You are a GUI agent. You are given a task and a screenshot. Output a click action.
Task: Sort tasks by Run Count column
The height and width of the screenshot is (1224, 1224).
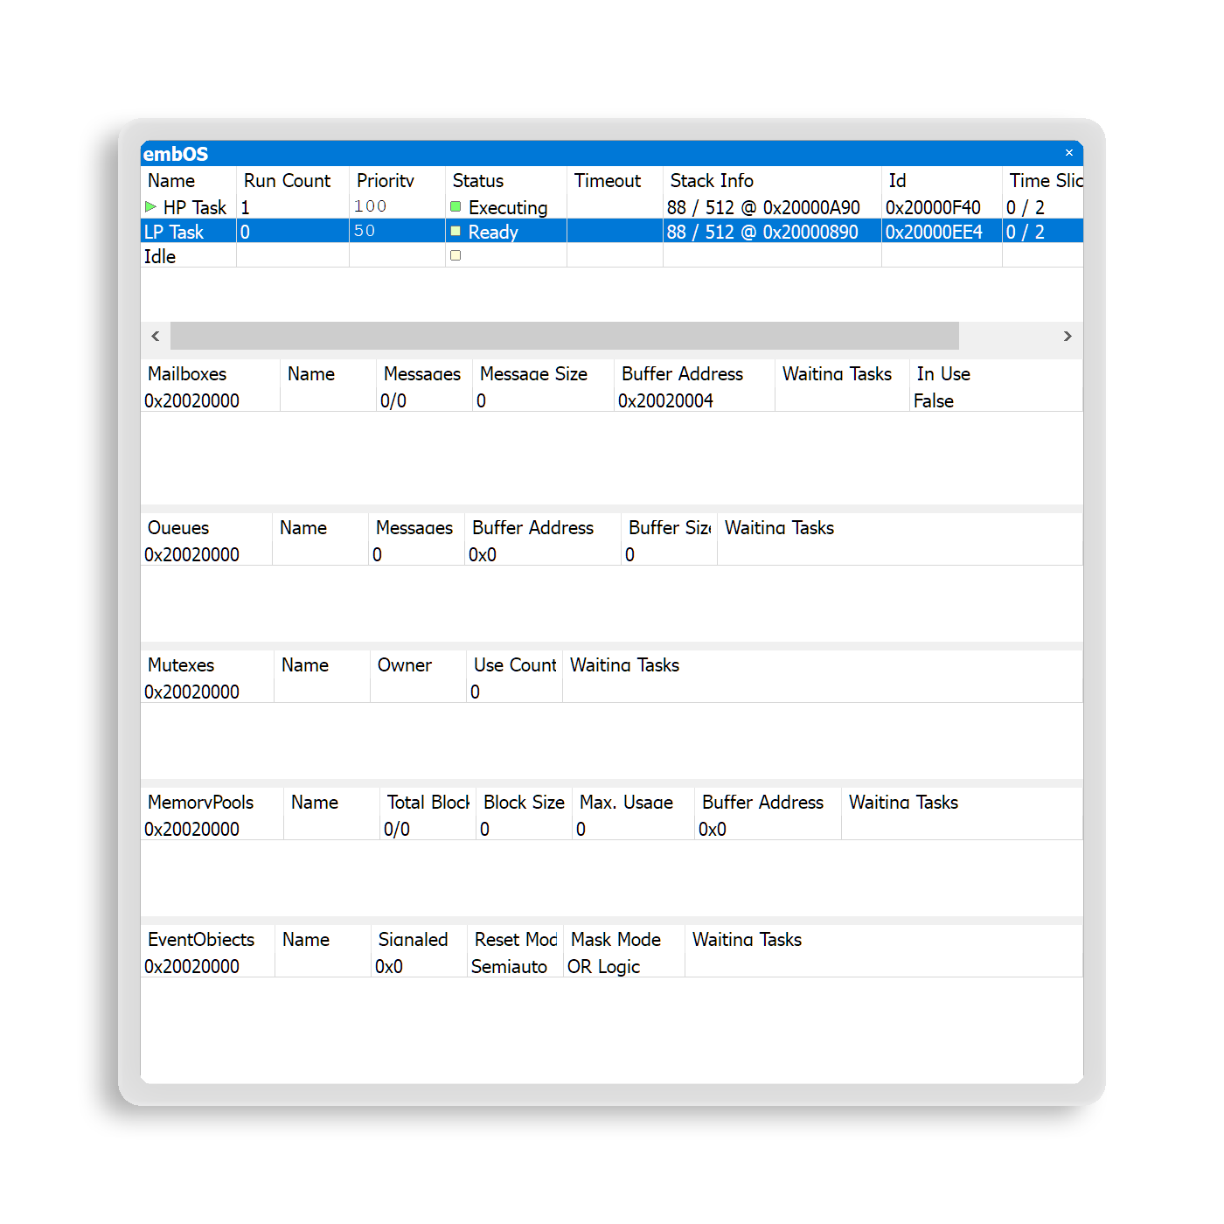click(287, 181)
